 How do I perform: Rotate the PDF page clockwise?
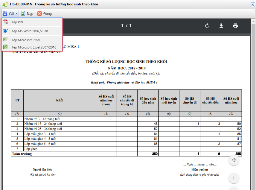point(207,26)
